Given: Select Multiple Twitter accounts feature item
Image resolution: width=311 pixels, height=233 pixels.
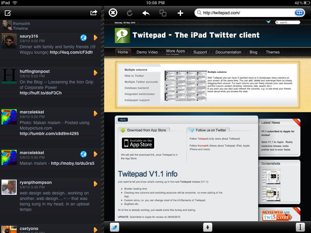Looking at the screenshot, I should [141, 82].
